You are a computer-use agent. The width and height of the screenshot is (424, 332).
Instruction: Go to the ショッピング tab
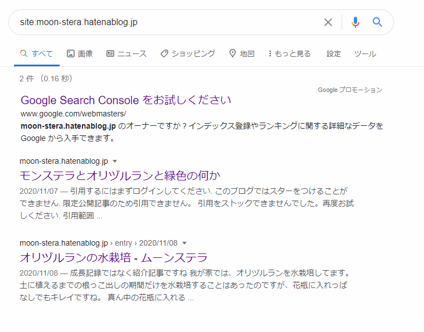188,53
